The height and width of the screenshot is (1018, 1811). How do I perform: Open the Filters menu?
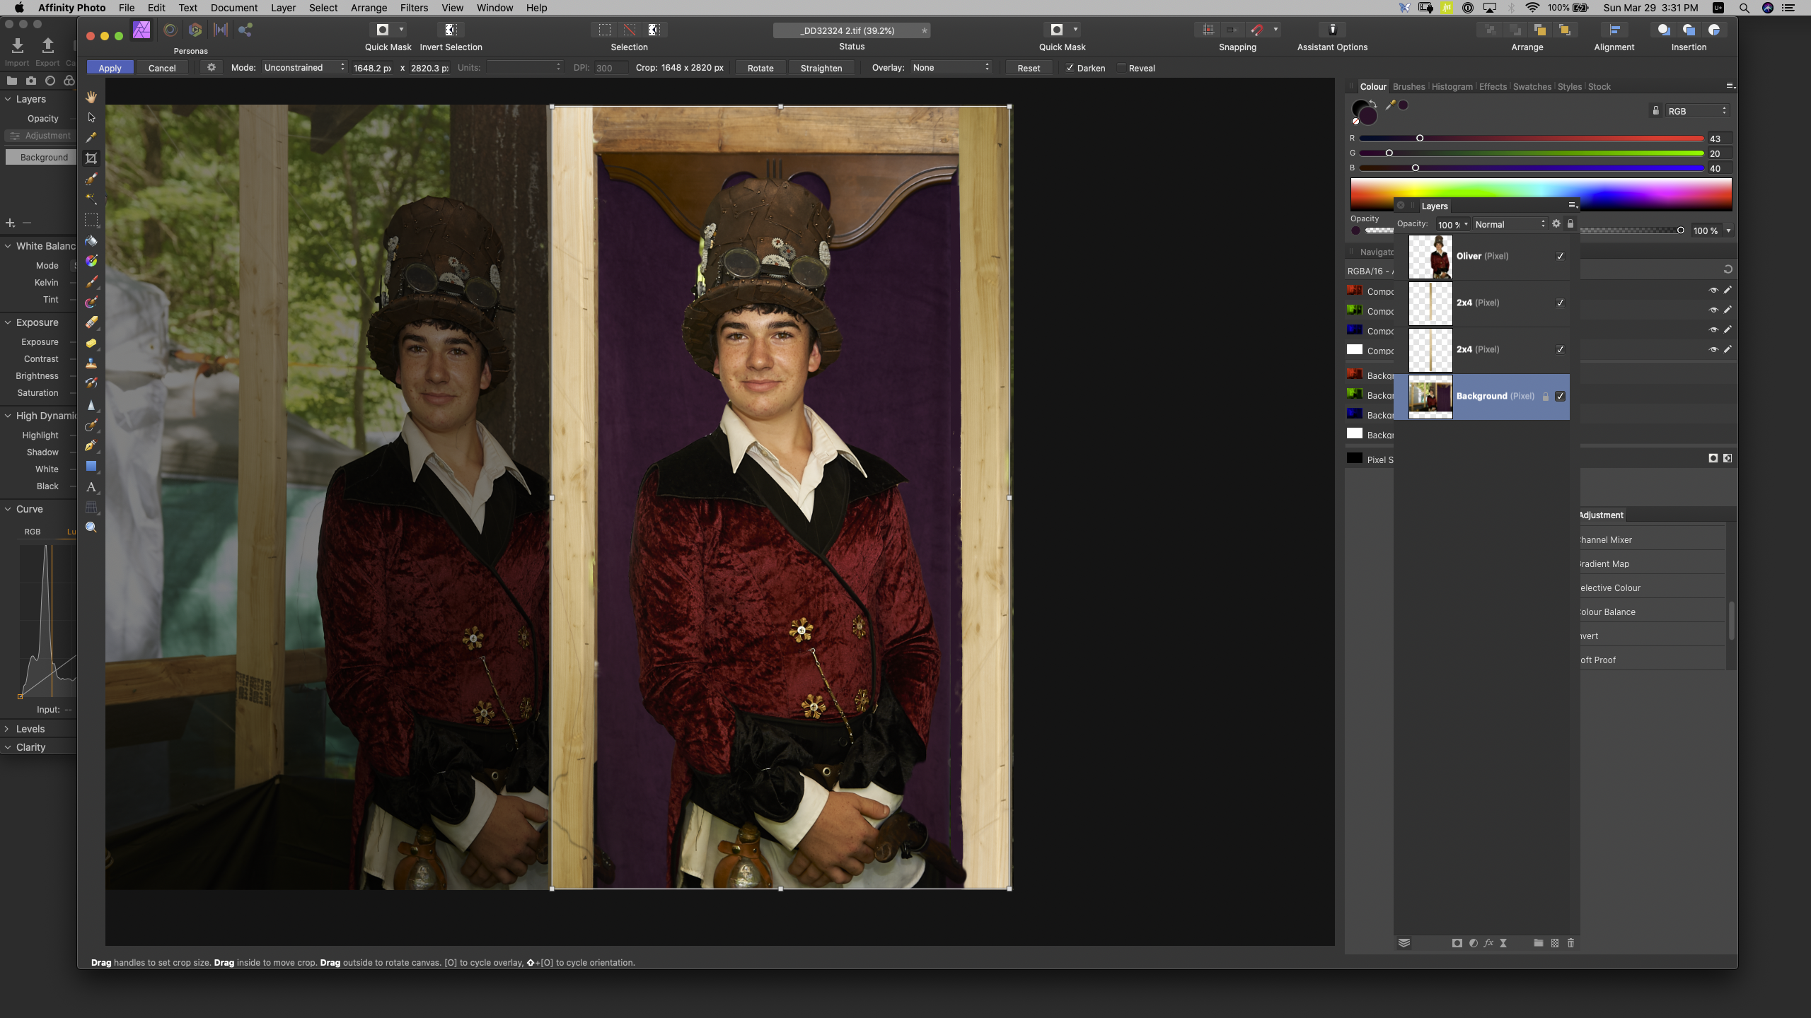[x=414, y=8]
